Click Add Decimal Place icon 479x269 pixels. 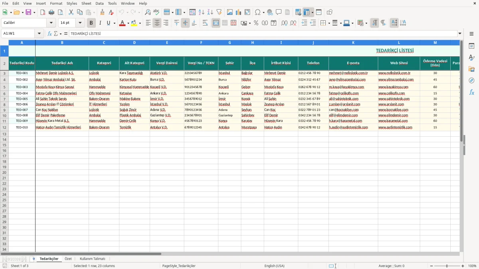tap(284, 23)
